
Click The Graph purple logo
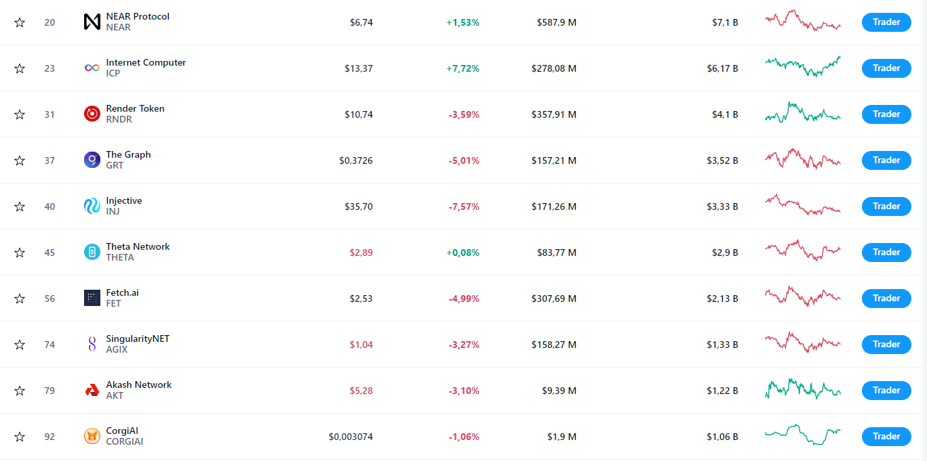pos(92,160)
